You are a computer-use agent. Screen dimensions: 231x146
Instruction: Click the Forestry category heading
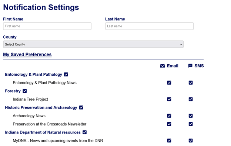coord(13,91)
